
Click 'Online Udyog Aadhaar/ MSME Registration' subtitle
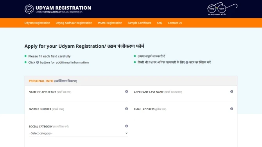(59, 12)
